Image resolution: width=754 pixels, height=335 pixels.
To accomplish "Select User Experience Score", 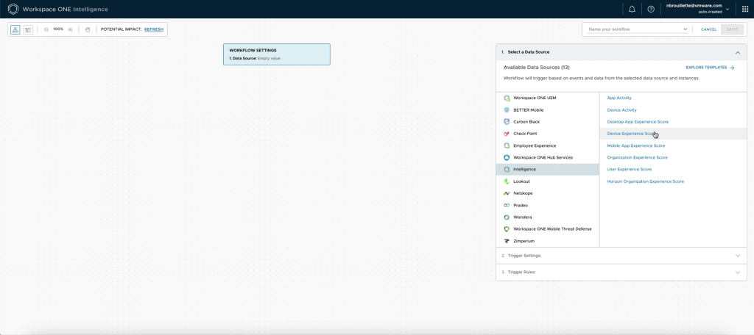I will coord(630,170).
